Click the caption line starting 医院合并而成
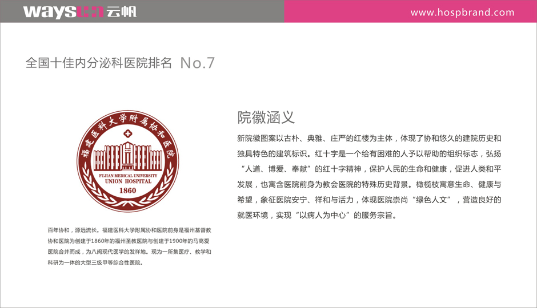Screen dimensions: 537x308 (130, 252)
